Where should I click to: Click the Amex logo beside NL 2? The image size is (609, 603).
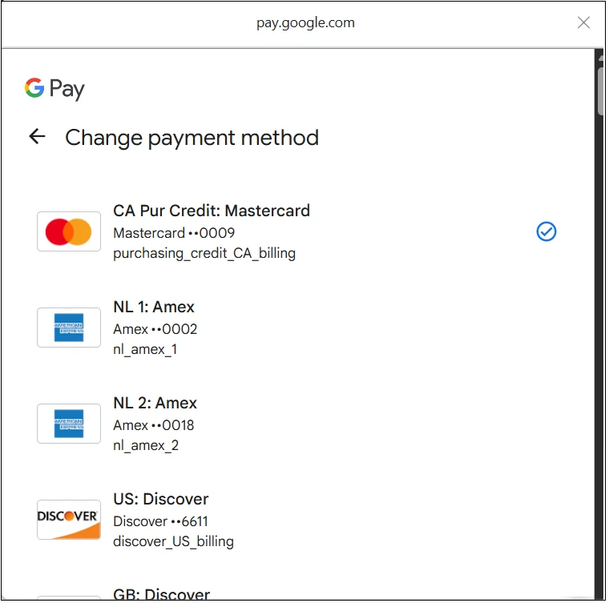pyautogui.click(x=69, y=424)
